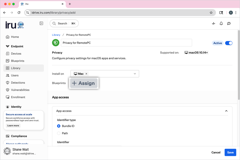Select the Bundle ID radio button
This screenshot has height=160, width=240.
59,126
